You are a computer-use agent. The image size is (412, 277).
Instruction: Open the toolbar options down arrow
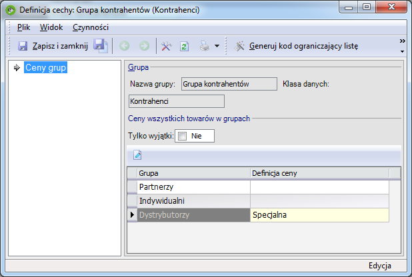coord(402,51)
